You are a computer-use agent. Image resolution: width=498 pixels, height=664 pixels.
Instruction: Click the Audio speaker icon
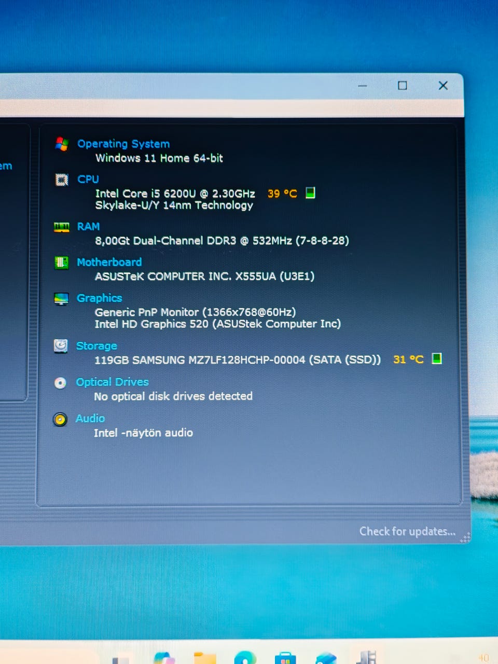pyautogui.click(x=60, y=419)
